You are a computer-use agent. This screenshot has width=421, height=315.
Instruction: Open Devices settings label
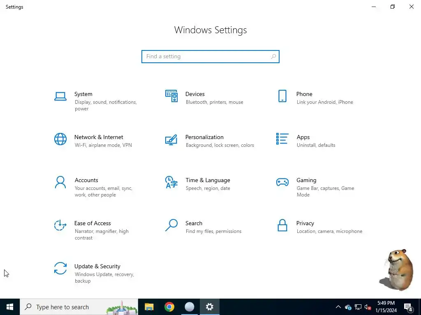[195, 94]
